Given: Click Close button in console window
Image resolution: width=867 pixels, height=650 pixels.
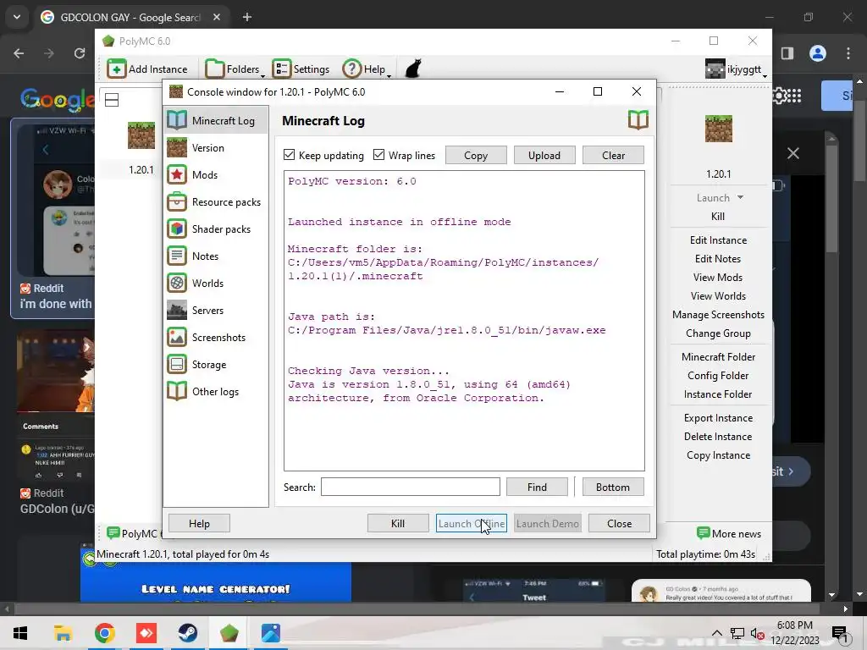Looking at the screenshot, I should 619,523.
